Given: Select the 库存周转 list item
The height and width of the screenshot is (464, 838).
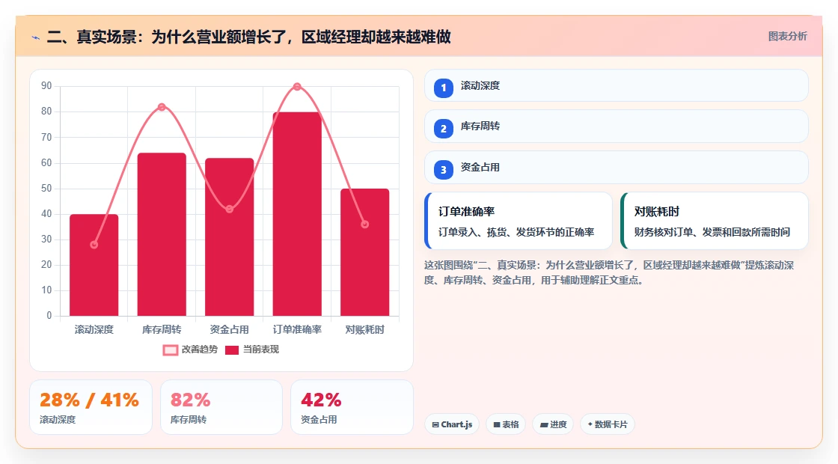Looking at the screenshot, I should click(x=617, y=126).
